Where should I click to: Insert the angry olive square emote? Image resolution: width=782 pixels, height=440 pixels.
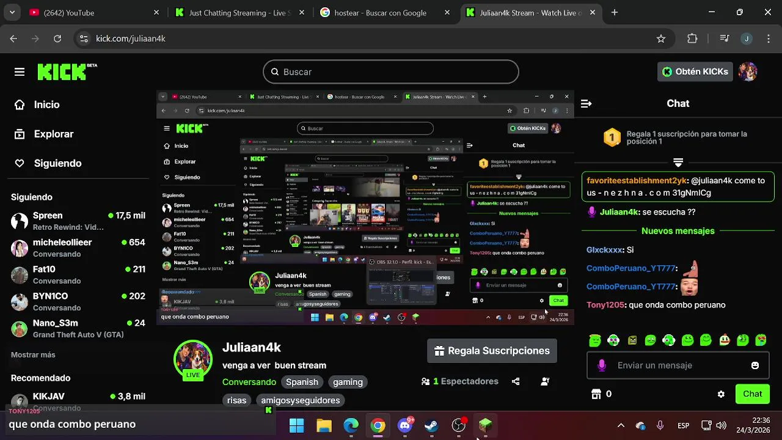632,340
